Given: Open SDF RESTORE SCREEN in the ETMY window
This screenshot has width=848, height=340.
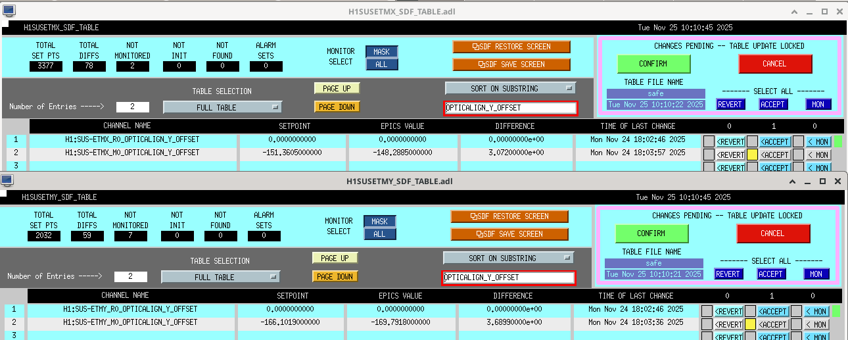Looking at the screenshot, I should (509, 216).
